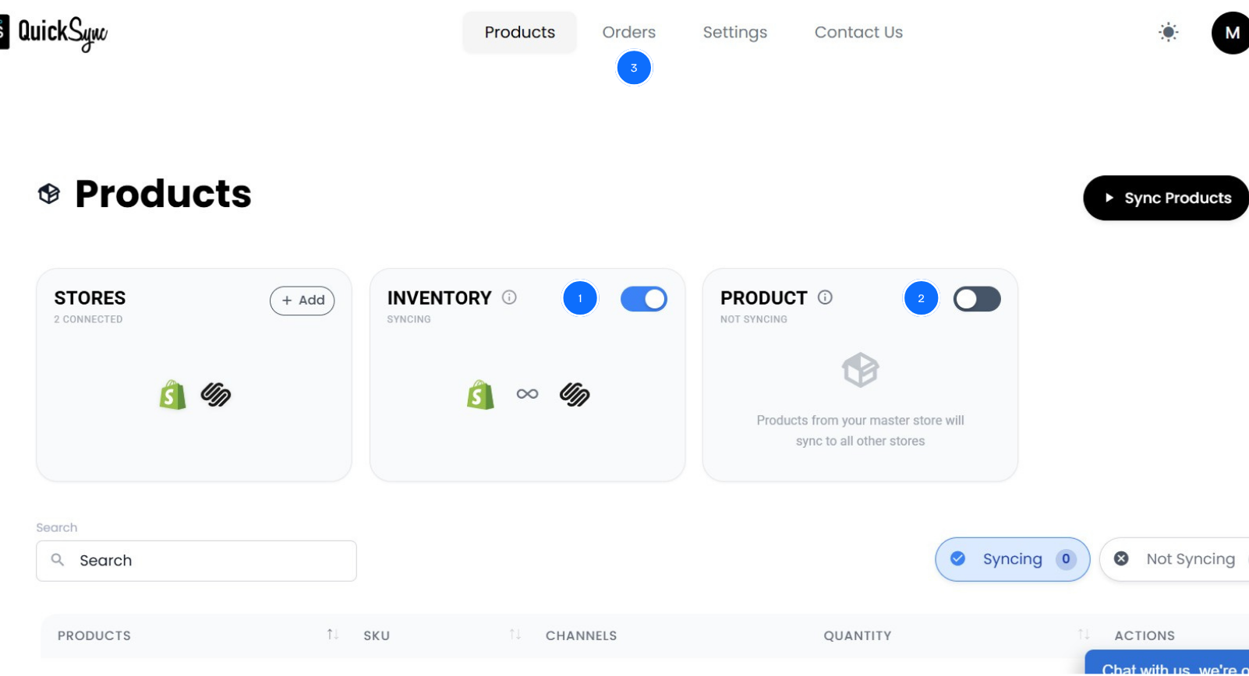Viewport: 1249px width, 676px height.
Task: Open the Orders nav tab
Action: pos(629,33)
